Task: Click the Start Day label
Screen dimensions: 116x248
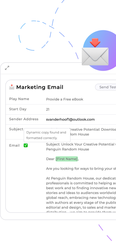Action: 18,109
